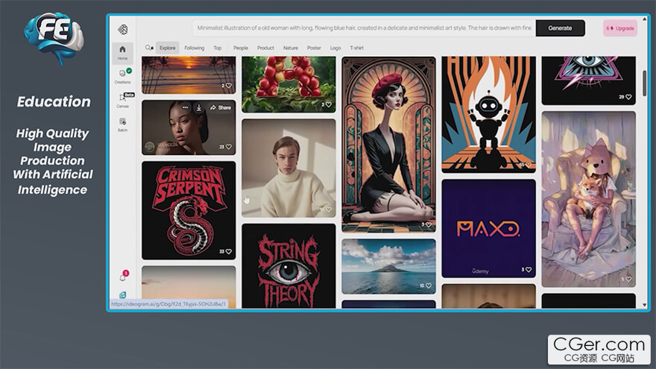The width and height of the screenshot is (656, 369).
Task: Filter by the Nature category
Action: point(290,48)
